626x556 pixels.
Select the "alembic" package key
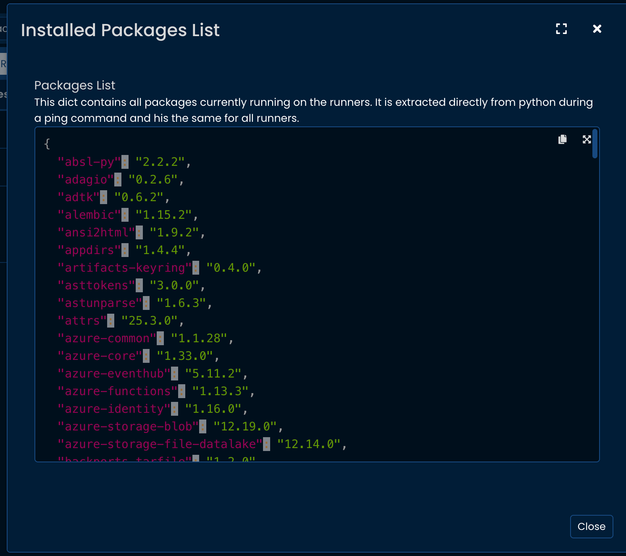pos(89,215)
